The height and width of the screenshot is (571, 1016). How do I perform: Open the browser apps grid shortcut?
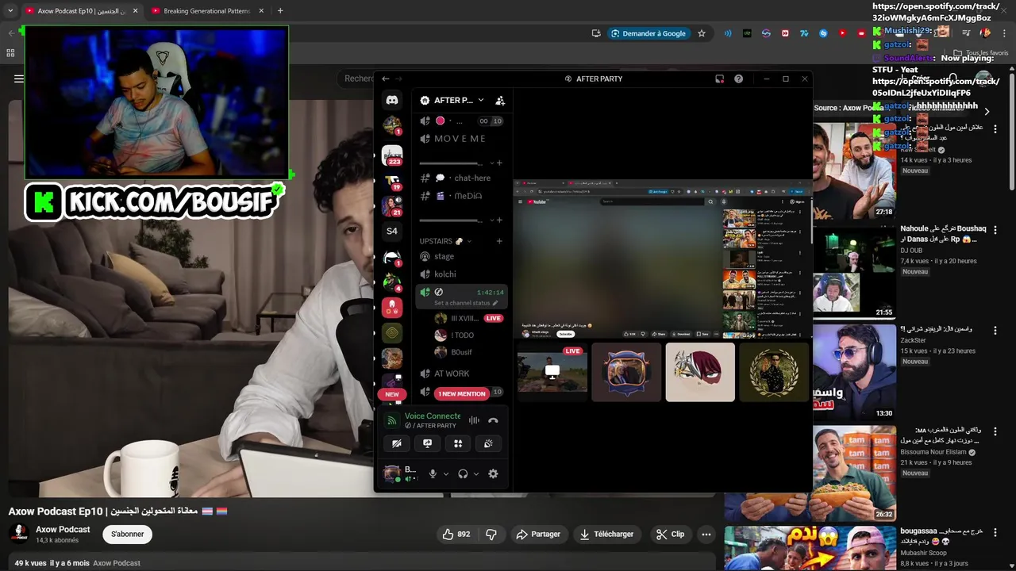point(10,53)
